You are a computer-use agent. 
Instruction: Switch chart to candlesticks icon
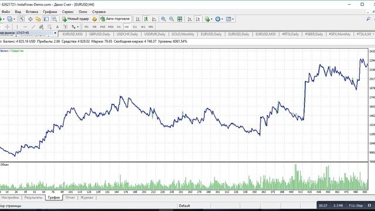(x=146, y=19)
